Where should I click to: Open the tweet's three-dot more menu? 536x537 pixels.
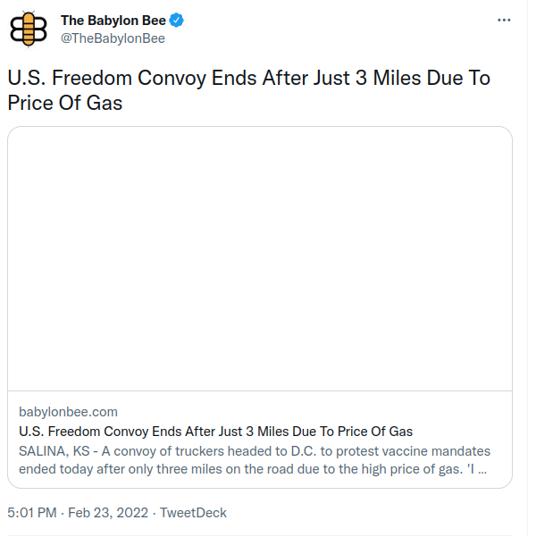pos(505,21)
